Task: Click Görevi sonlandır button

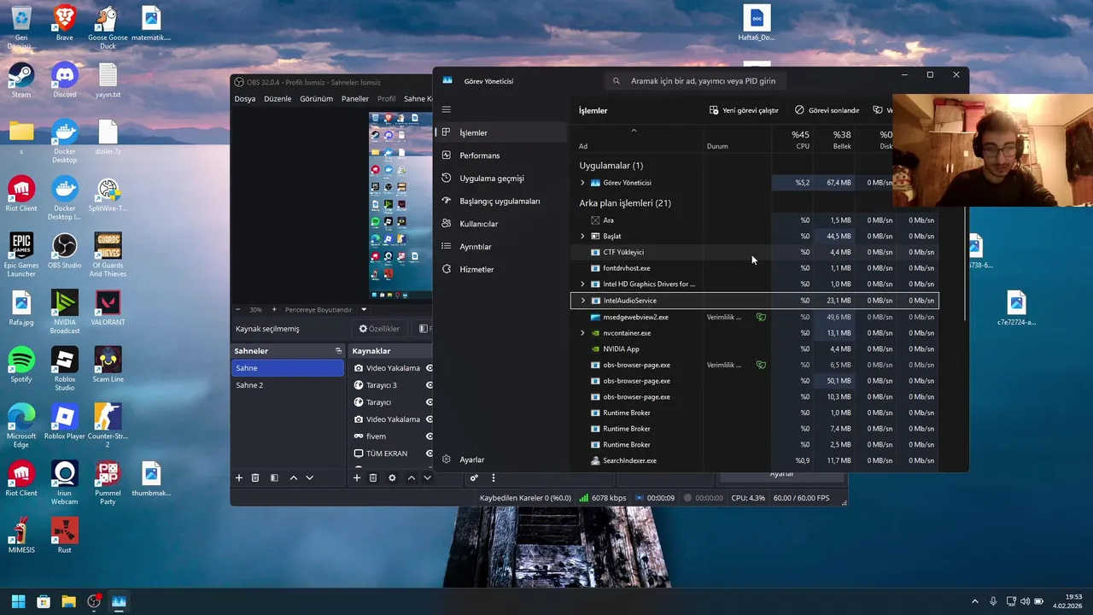Action: click(827, 110)
